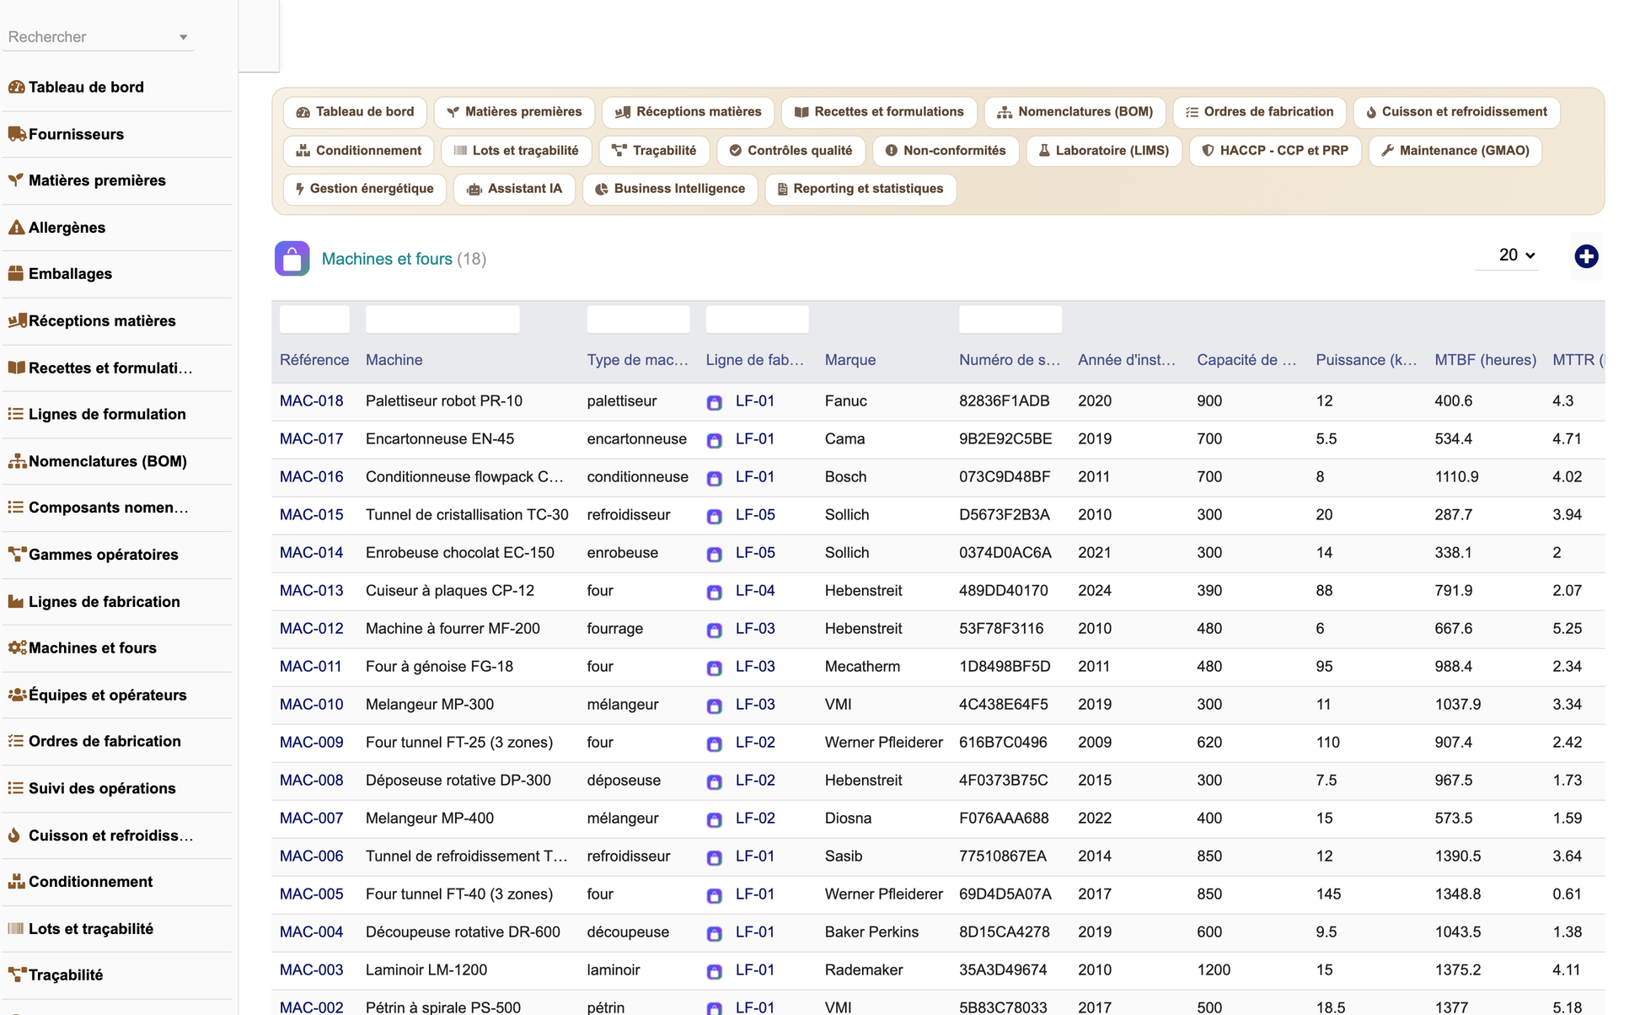
Task: Click the Référence filter field
Action: click(x=314, y=320)
